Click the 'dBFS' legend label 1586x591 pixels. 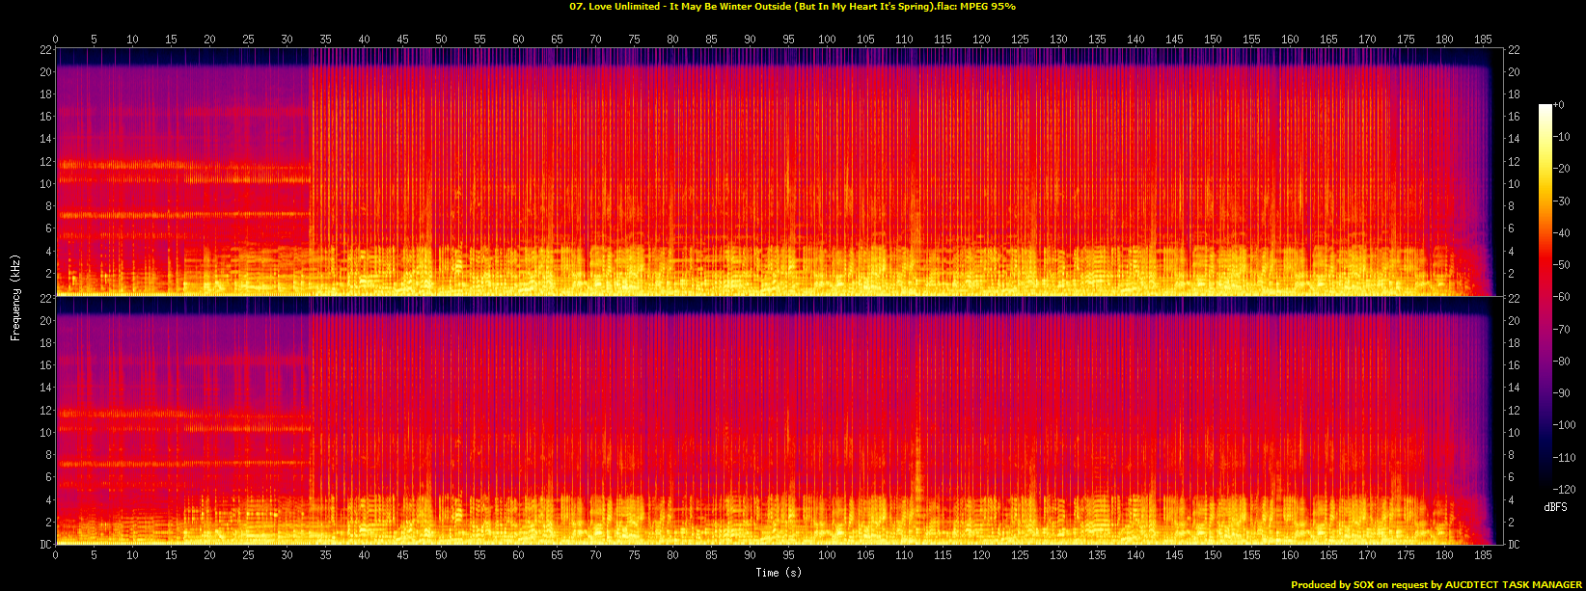pos(1554,506)
